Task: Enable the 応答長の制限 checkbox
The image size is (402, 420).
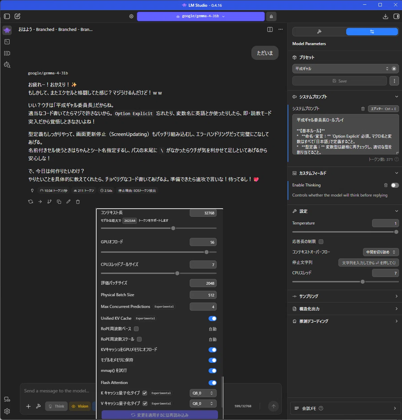Action: coord(321,242)
